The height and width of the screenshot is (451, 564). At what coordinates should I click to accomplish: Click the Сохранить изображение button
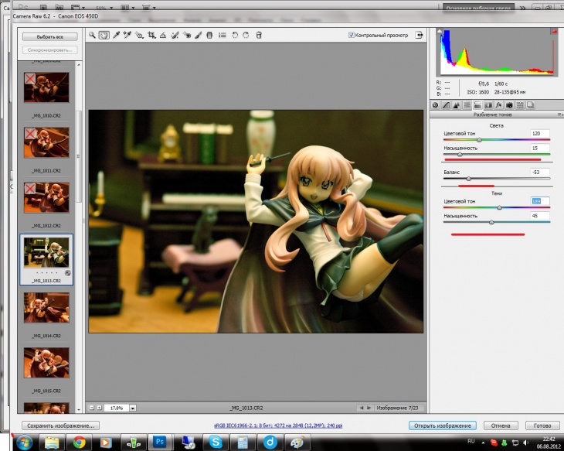pos(60,425)
